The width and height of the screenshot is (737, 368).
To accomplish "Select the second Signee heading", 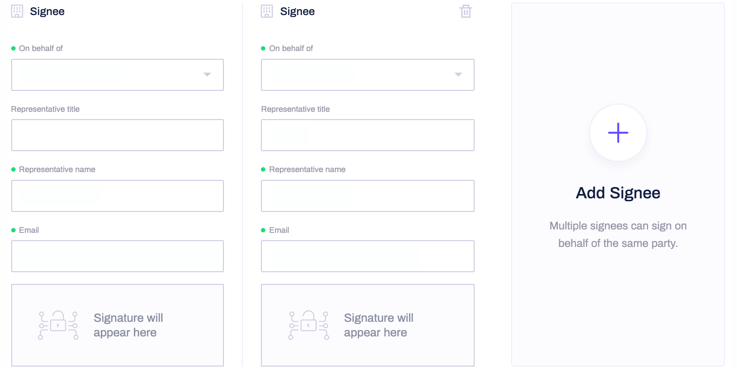I will pos(297,11).
